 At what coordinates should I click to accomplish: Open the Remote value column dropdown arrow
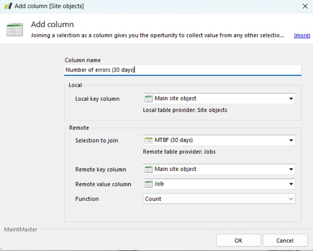pos(291,184)
